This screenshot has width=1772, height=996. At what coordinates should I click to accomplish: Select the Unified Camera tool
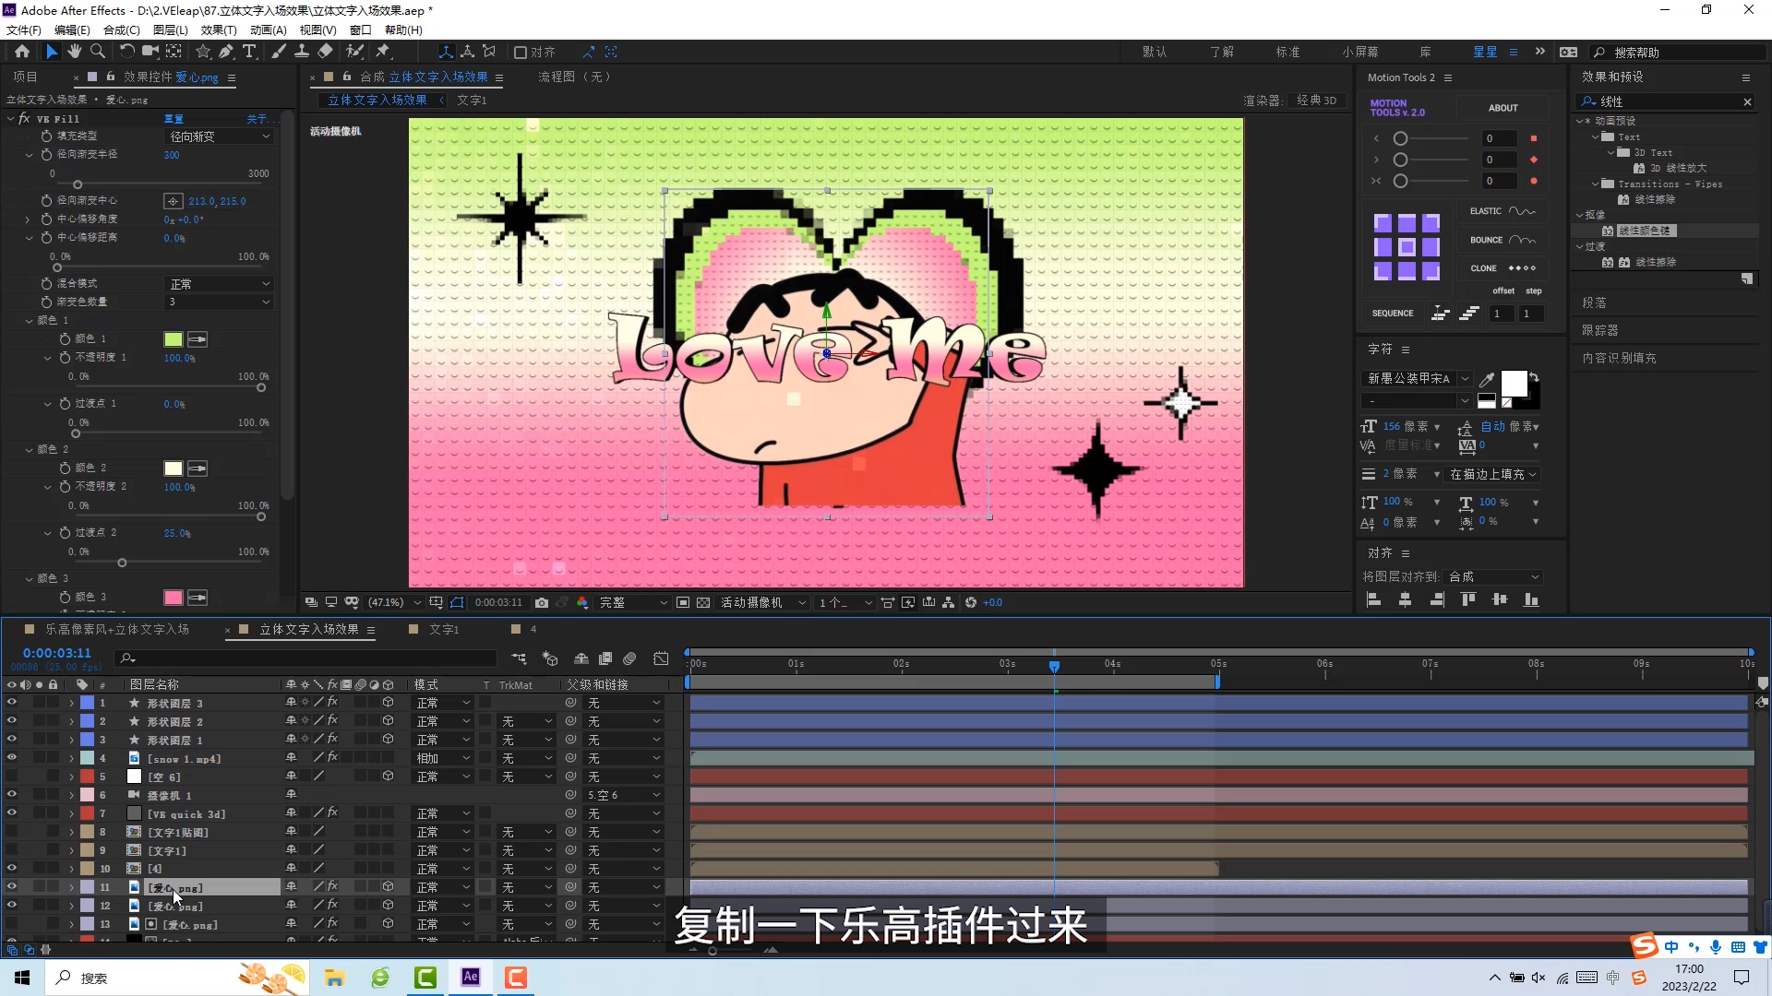point(150,52)
